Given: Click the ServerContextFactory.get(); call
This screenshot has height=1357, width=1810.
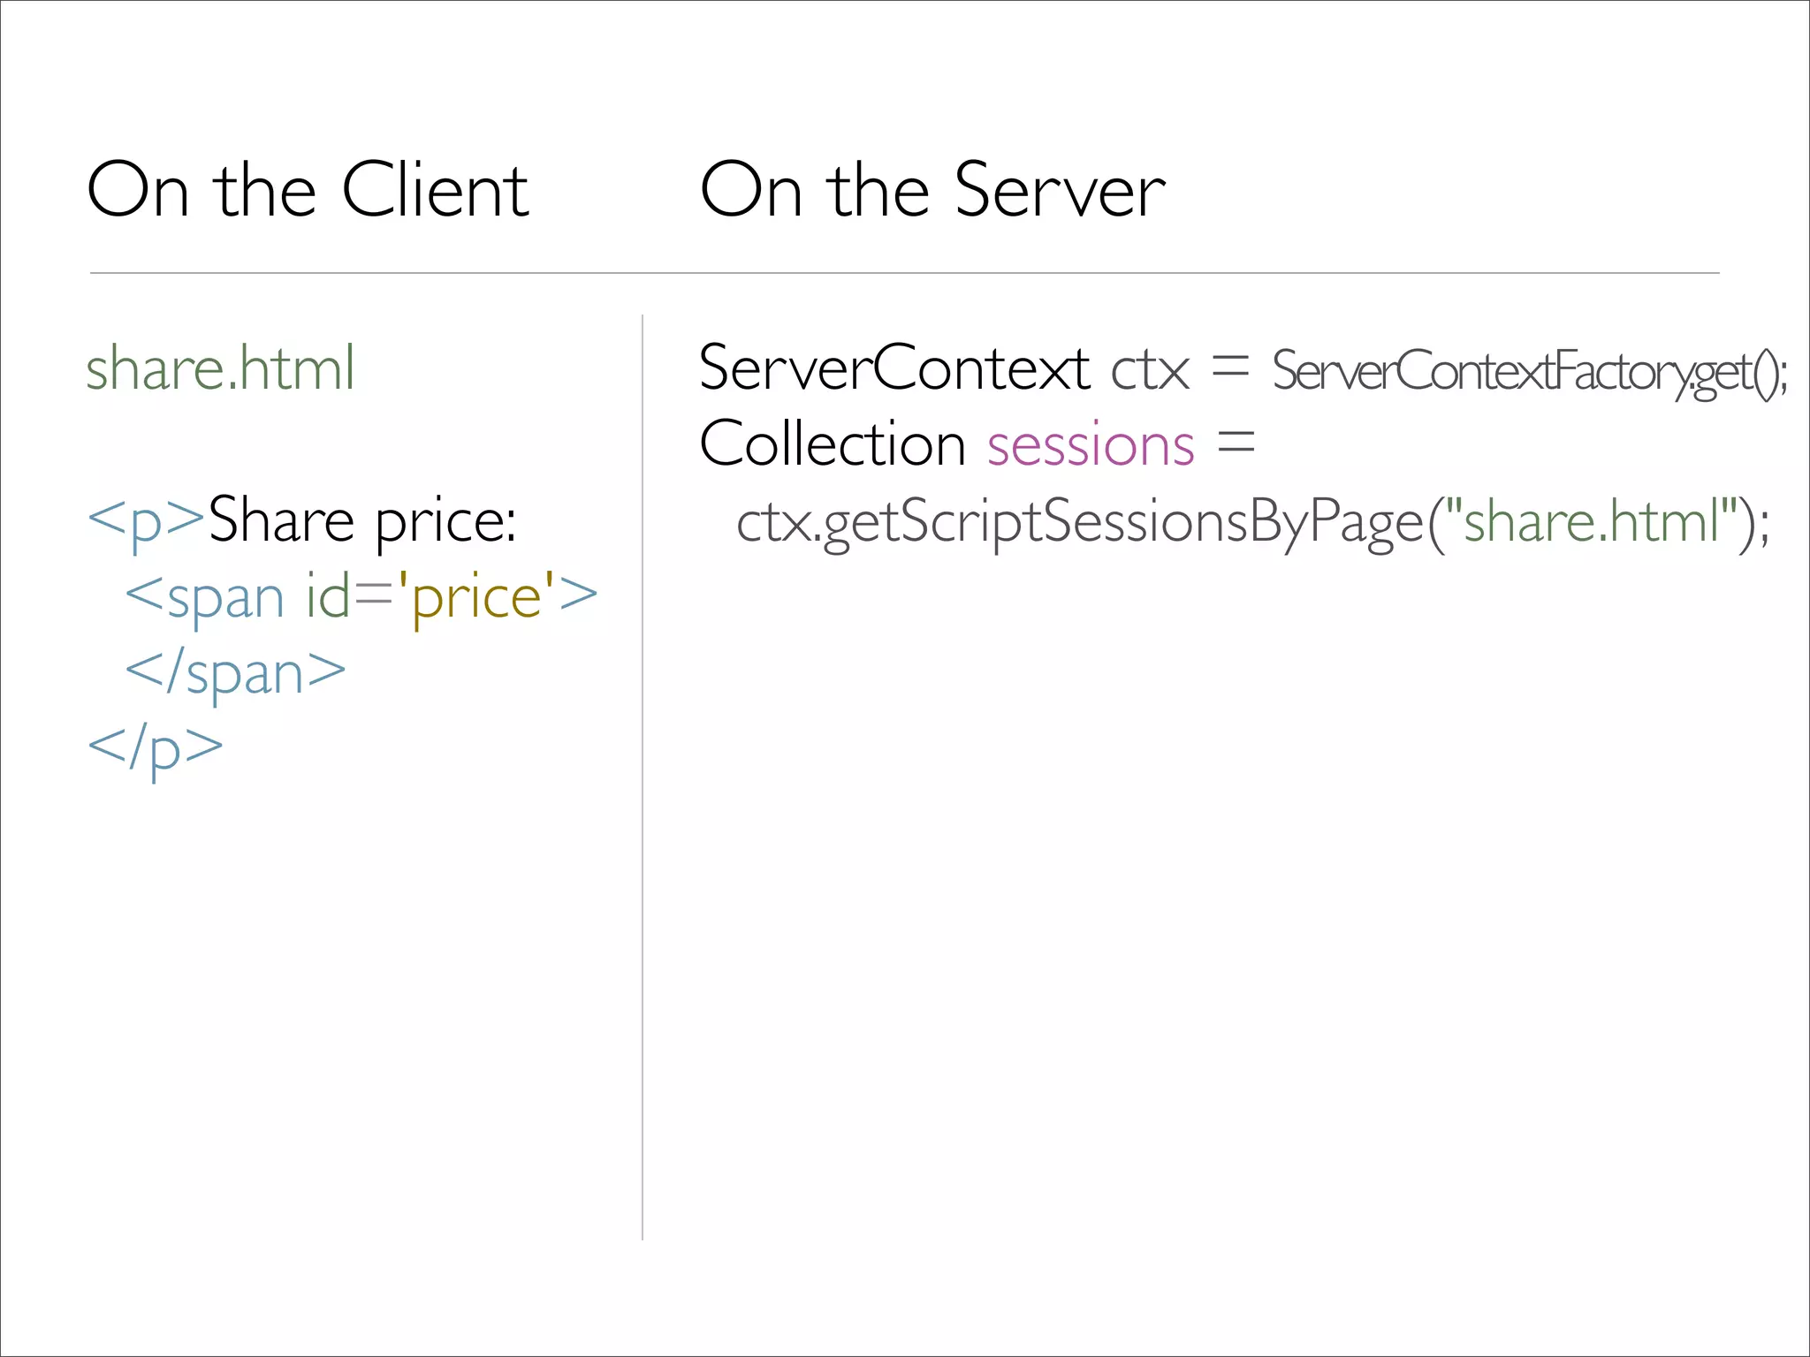Looking at the screenshot, I should click(x=1529, y=372).
